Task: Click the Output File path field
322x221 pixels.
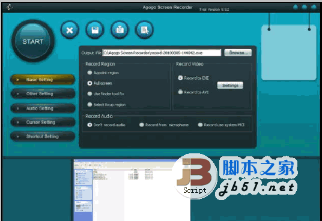Action: click(x=162, y=53)
